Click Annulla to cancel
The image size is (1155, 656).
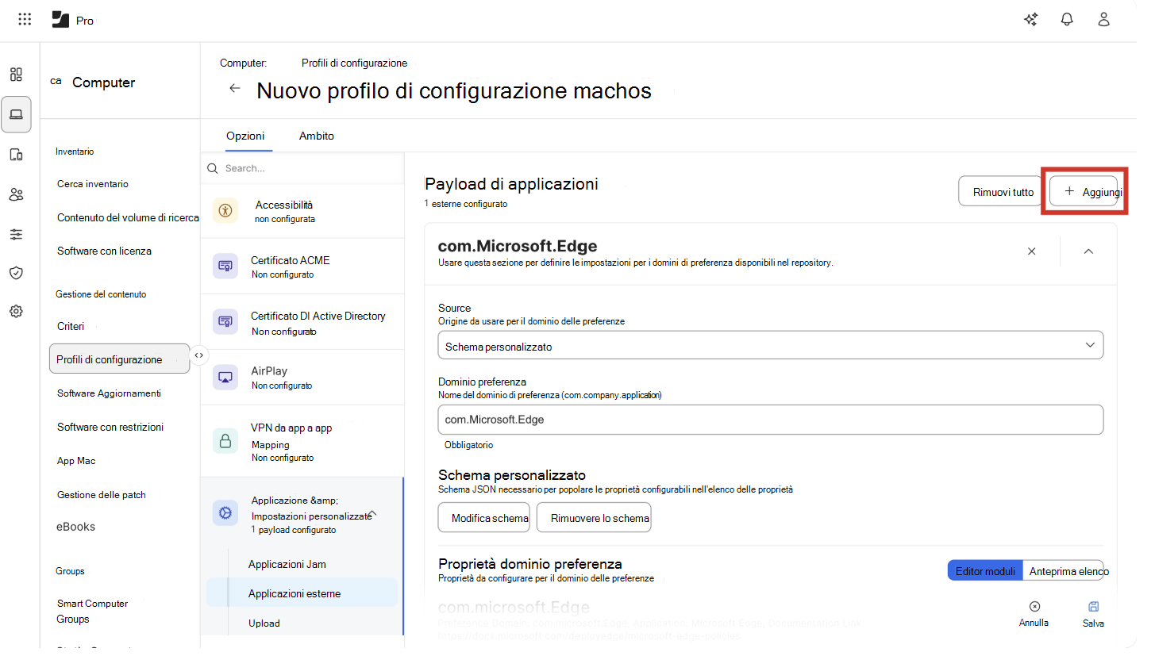point(1034,614)
